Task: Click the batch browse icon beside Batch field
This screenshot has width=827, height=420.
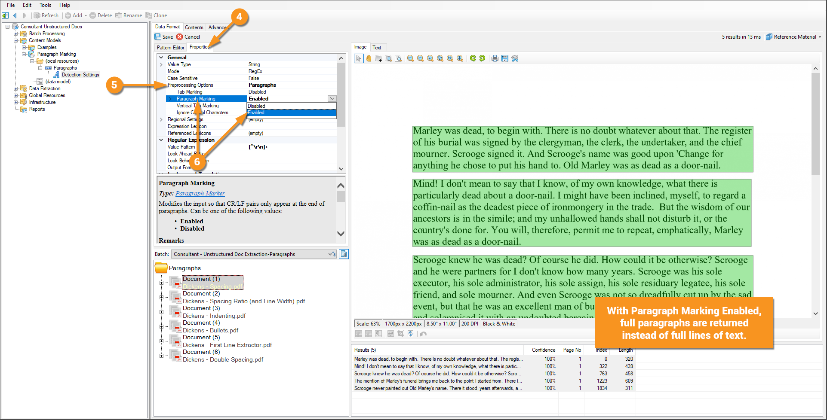Action: click(344, 254)
